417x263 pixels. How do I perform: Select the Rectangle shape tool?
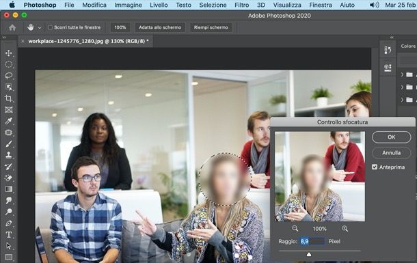click(8, 257)
